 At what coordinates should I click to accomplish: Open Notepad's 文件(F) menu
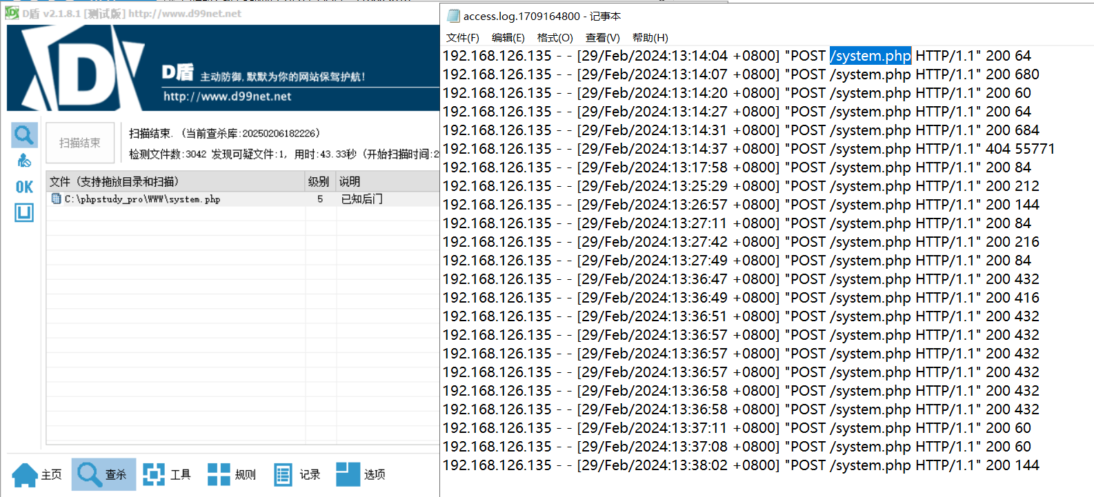[x=462, y=38]
